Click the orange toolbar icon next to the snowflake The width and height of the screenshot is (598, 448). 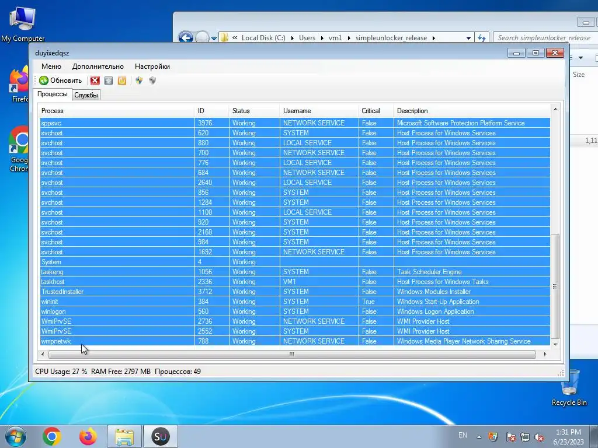[x=122, y=80]
